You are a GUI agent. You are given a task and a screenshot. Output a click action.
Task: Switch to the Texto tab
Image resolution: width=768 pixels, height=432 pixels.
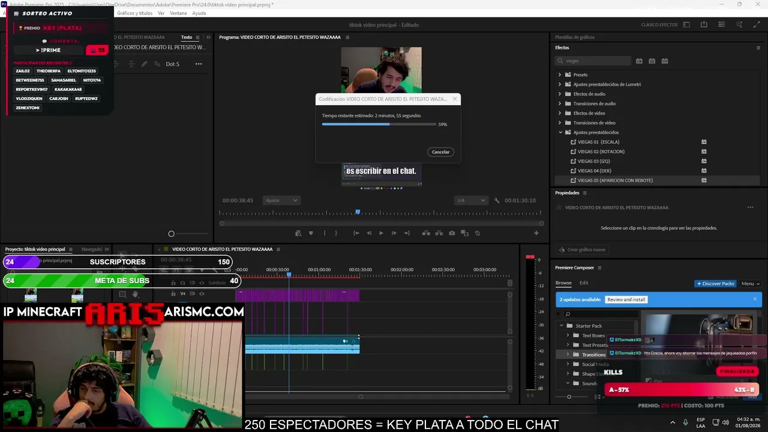tap(187, 37)
